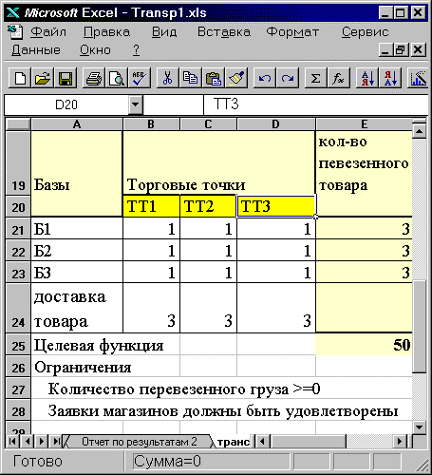Viewport: 432px width, 475px height.
Task: Paste with the clipboard icon
Action: point(213,78)
